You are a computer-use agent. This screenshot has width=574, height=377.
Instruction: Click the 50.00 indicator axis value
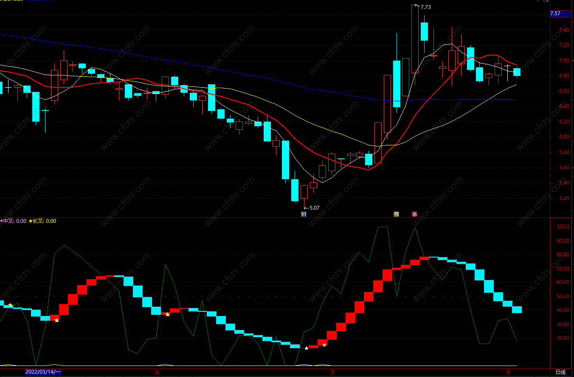pos(563,296)
